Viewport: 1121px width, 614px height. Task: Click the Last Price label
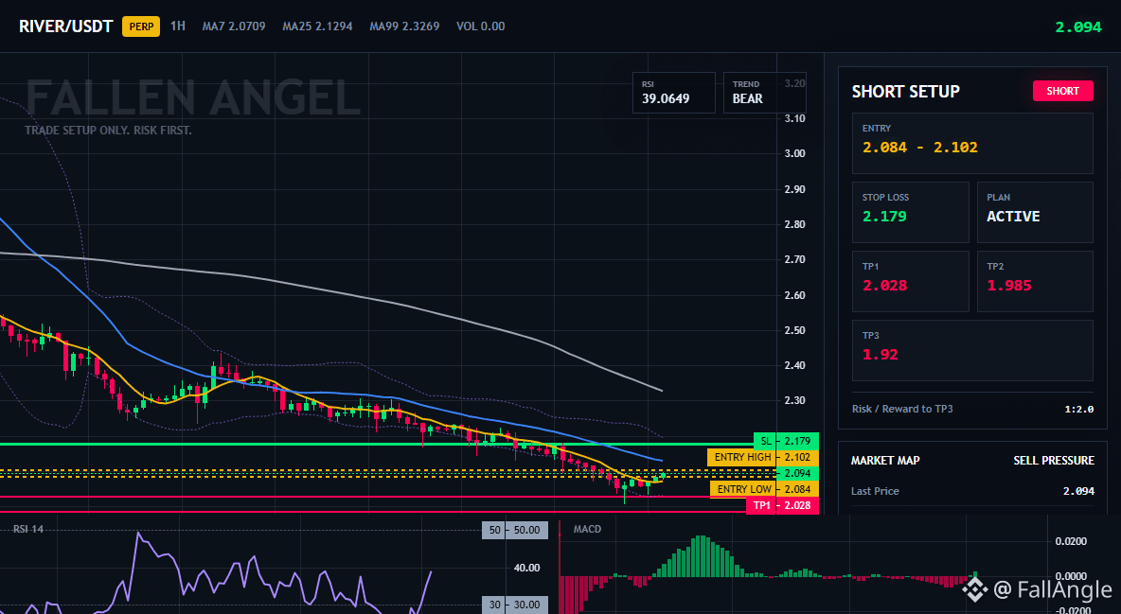click(x=875, y=491)
